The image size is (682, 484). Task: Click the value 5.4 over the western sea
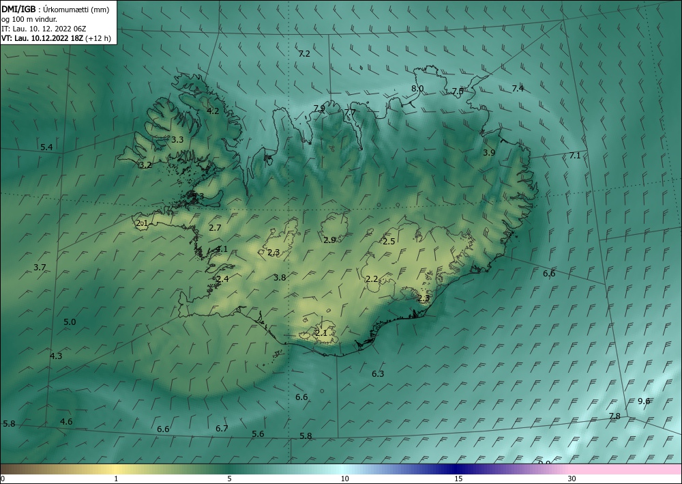pyautogui.click(x=46, y=147)
